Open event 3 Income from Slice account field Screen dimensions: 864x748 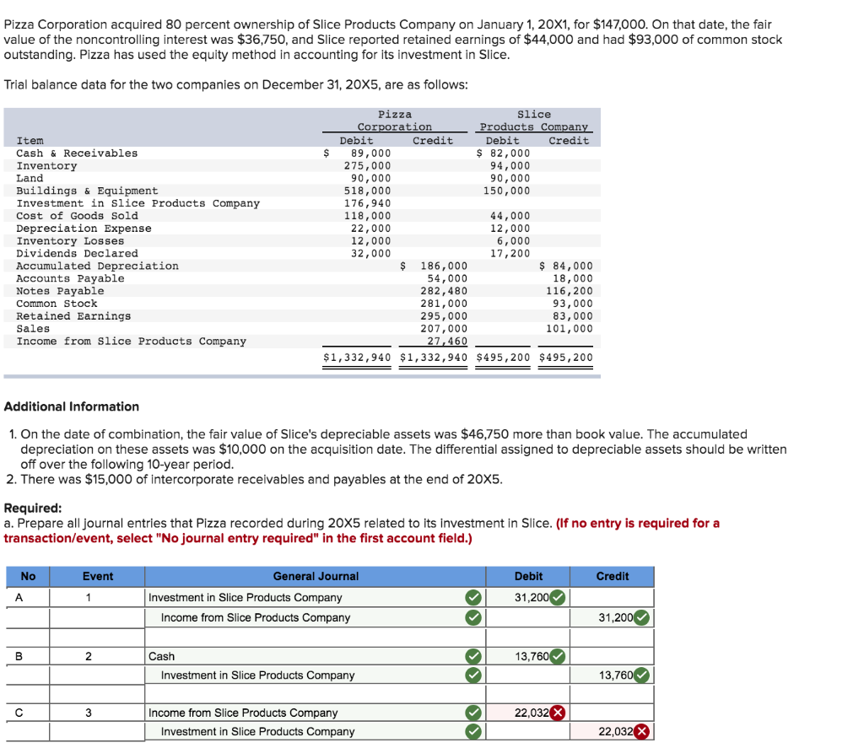(x=316, y=713)
